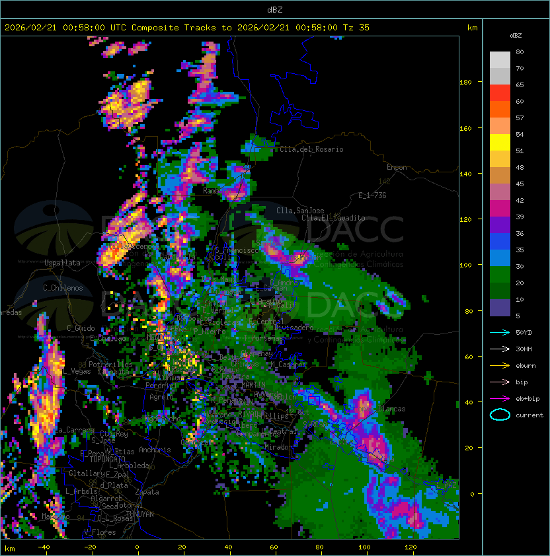The width and height of the screenshot is (550, 556).
Task: Select the orange swatch below 60 dBZ
Action: (500, 109)
